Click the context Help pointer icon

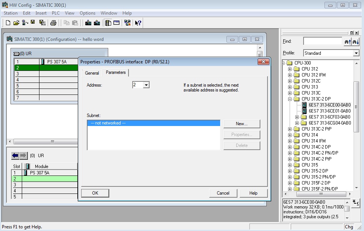(x=138, y=23)
